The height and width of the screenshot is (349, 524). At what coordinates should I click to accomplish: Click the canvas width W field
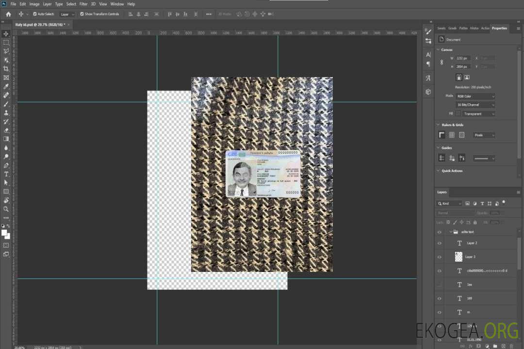coord(463,58)
